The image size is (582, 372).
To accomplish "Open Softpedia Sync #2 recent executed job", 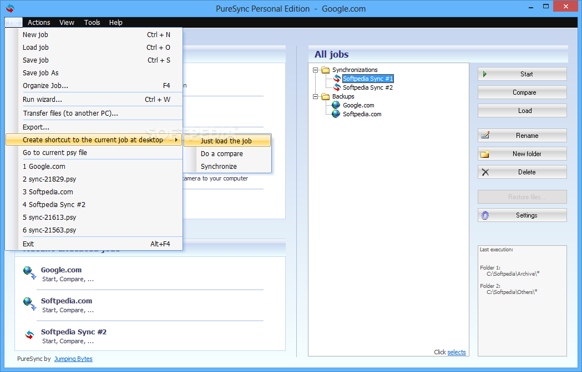I will tap(73, 332).
